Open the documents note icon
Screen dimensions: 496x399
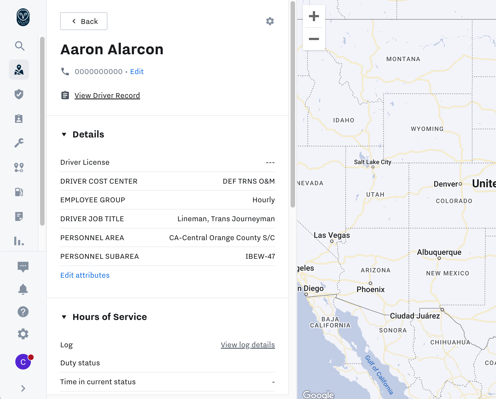19,216
